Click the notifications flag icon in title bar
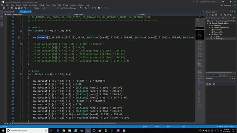The height and width of the screenshot is (133, 237). tap(193, 1)
